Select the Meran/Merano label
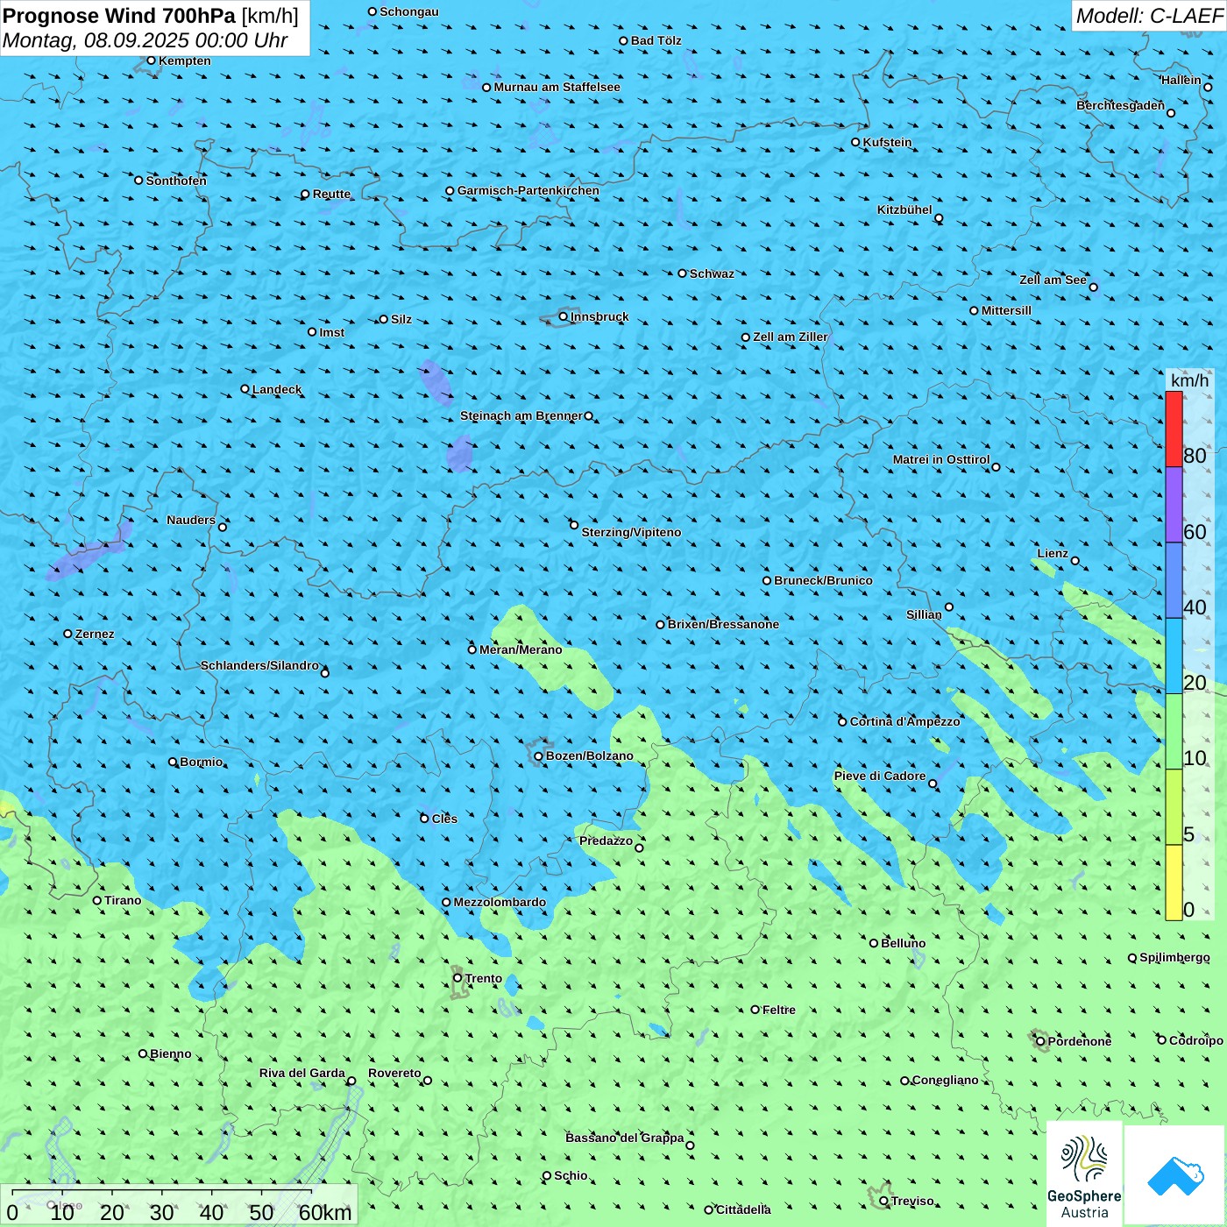Image resolution: width=1227 pixels, height=1227 pixels. point(521,649)
